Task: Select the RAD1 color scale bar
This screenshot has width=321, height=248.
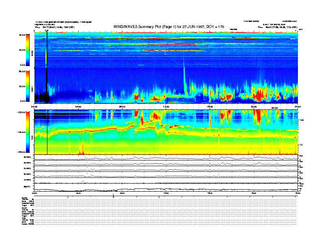Action: click(x=28, y=86)
